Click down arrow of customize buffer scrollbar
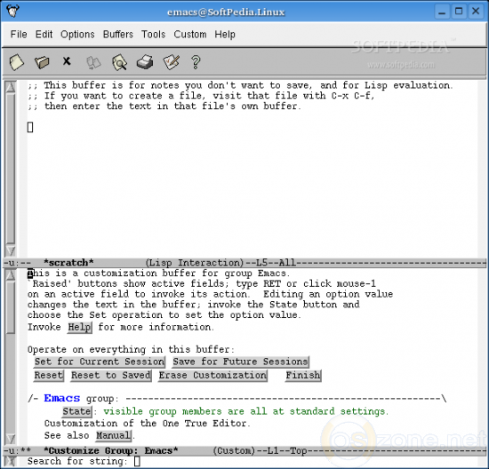The height and width of the screenshot is (469, 489). (x=11, y=439)
